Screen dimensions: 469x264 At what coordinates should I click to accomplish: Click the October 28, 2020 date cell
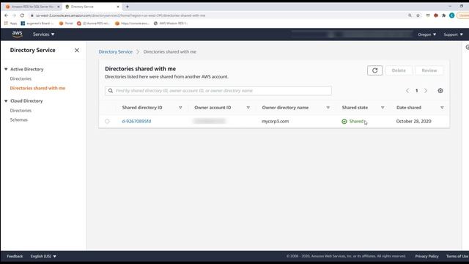pos(413,121)
